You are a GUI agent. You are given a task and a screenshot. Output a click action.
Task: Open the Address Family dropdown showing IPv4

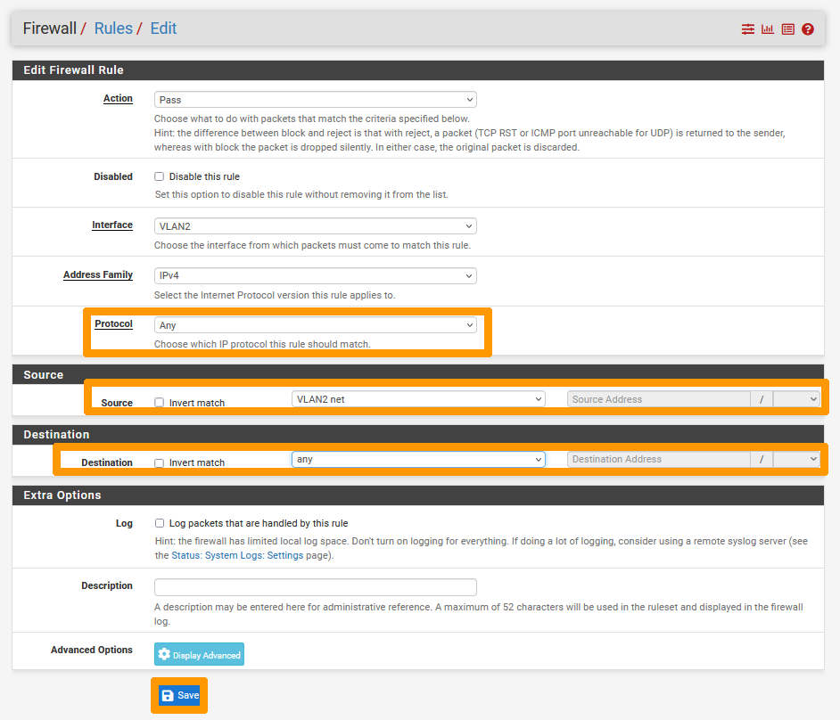click(x=315, y=276)
